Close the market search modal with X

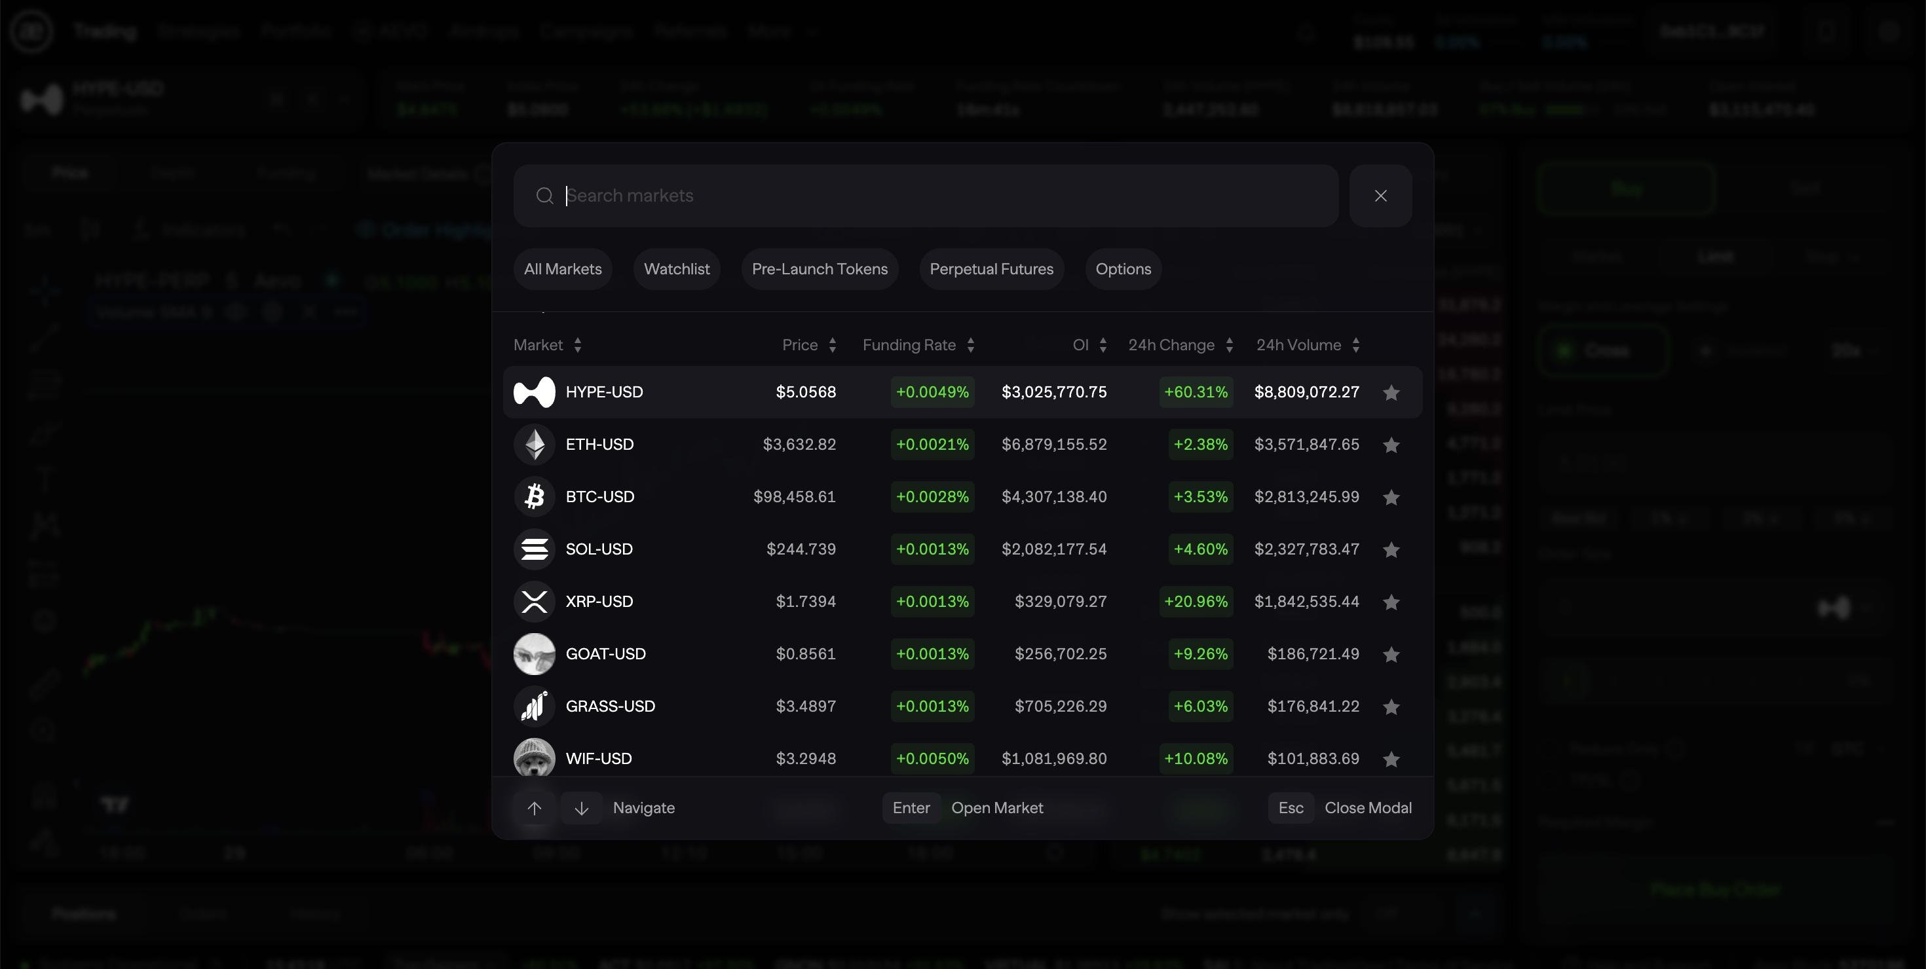1380,196
